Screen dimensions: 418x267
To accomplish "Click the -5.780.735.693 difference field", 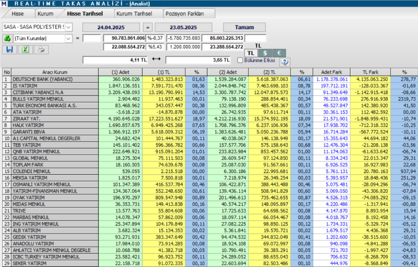I will click(184, 38).
